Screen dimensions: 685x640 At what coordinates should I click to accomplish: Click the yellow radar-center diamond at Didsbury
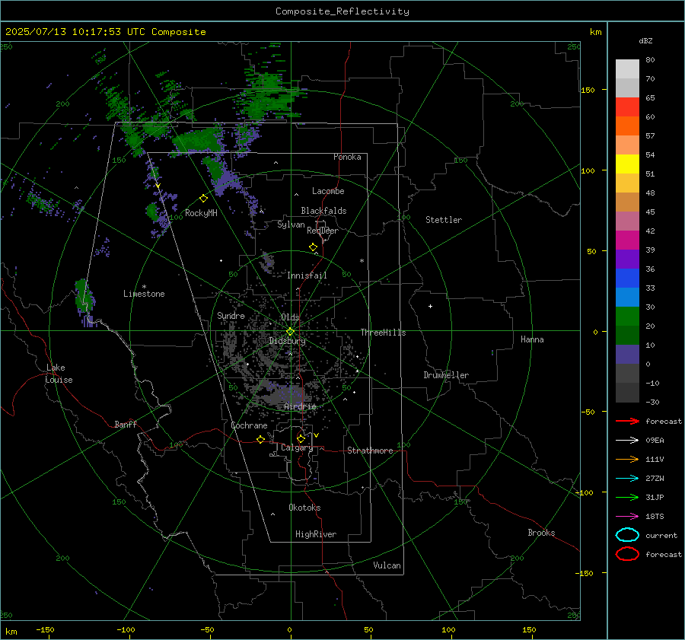290,332
